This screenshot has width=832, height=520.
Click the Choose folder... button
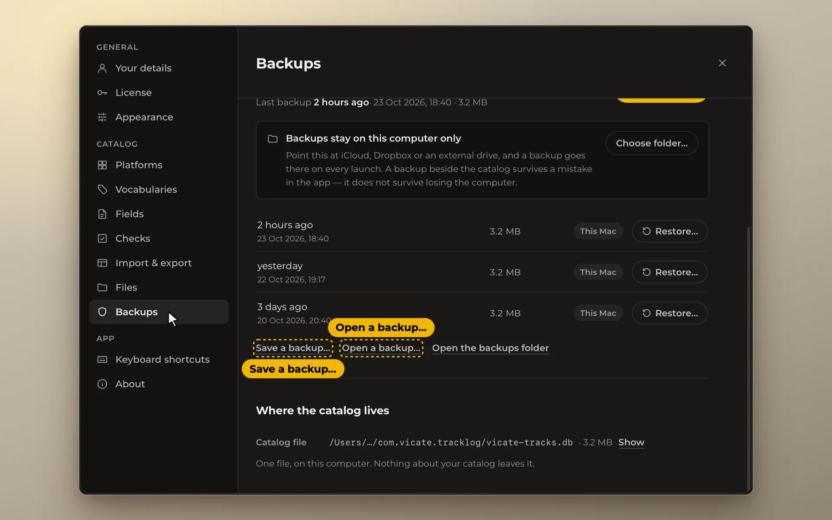pyautogui.click(x=652, y=143)
